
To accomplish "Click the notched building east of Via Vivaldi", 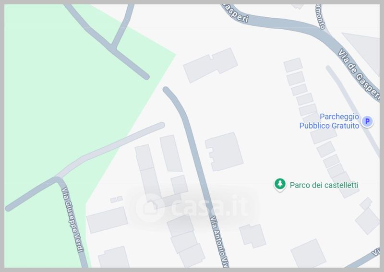I will pyautogui.click(x=224, y=151).
